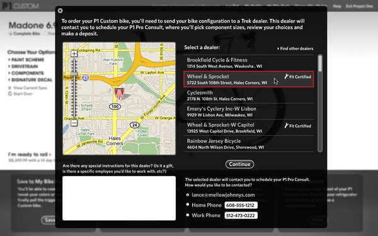Click the Trek dealer map marker

119,94
